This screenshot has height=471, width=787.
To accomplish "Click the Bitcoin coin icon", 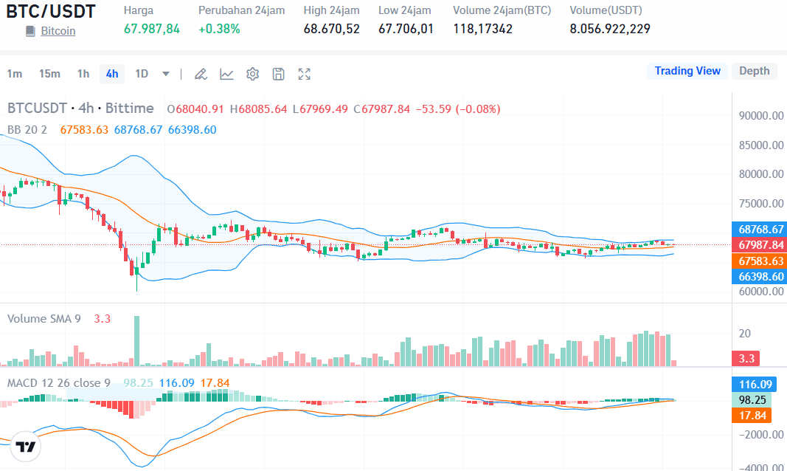I will click(30, 31).
